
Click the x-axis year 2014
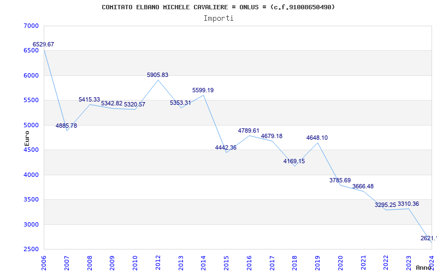click(203, 263)
